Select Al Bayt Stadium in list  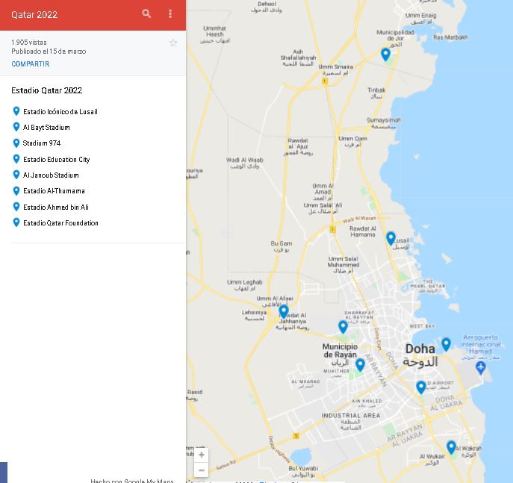coord(46,127)
